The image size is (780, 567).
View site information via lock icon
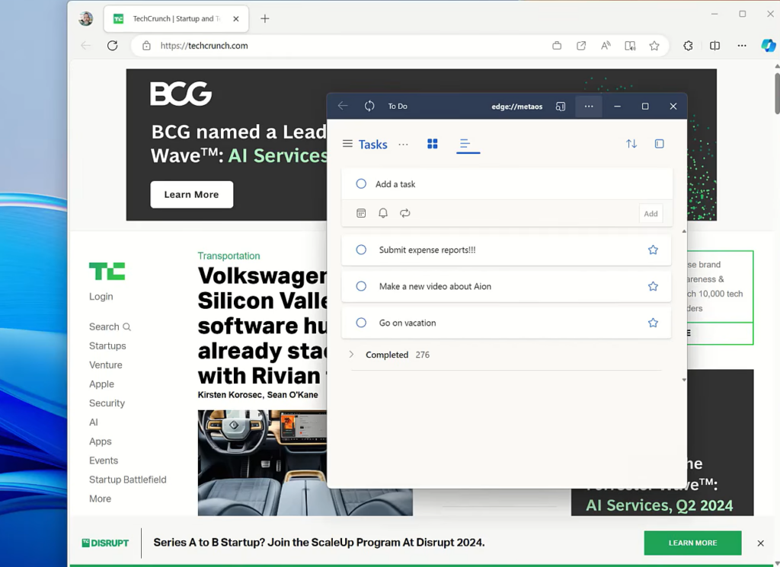pyautogui.click(x=146, y=46)
